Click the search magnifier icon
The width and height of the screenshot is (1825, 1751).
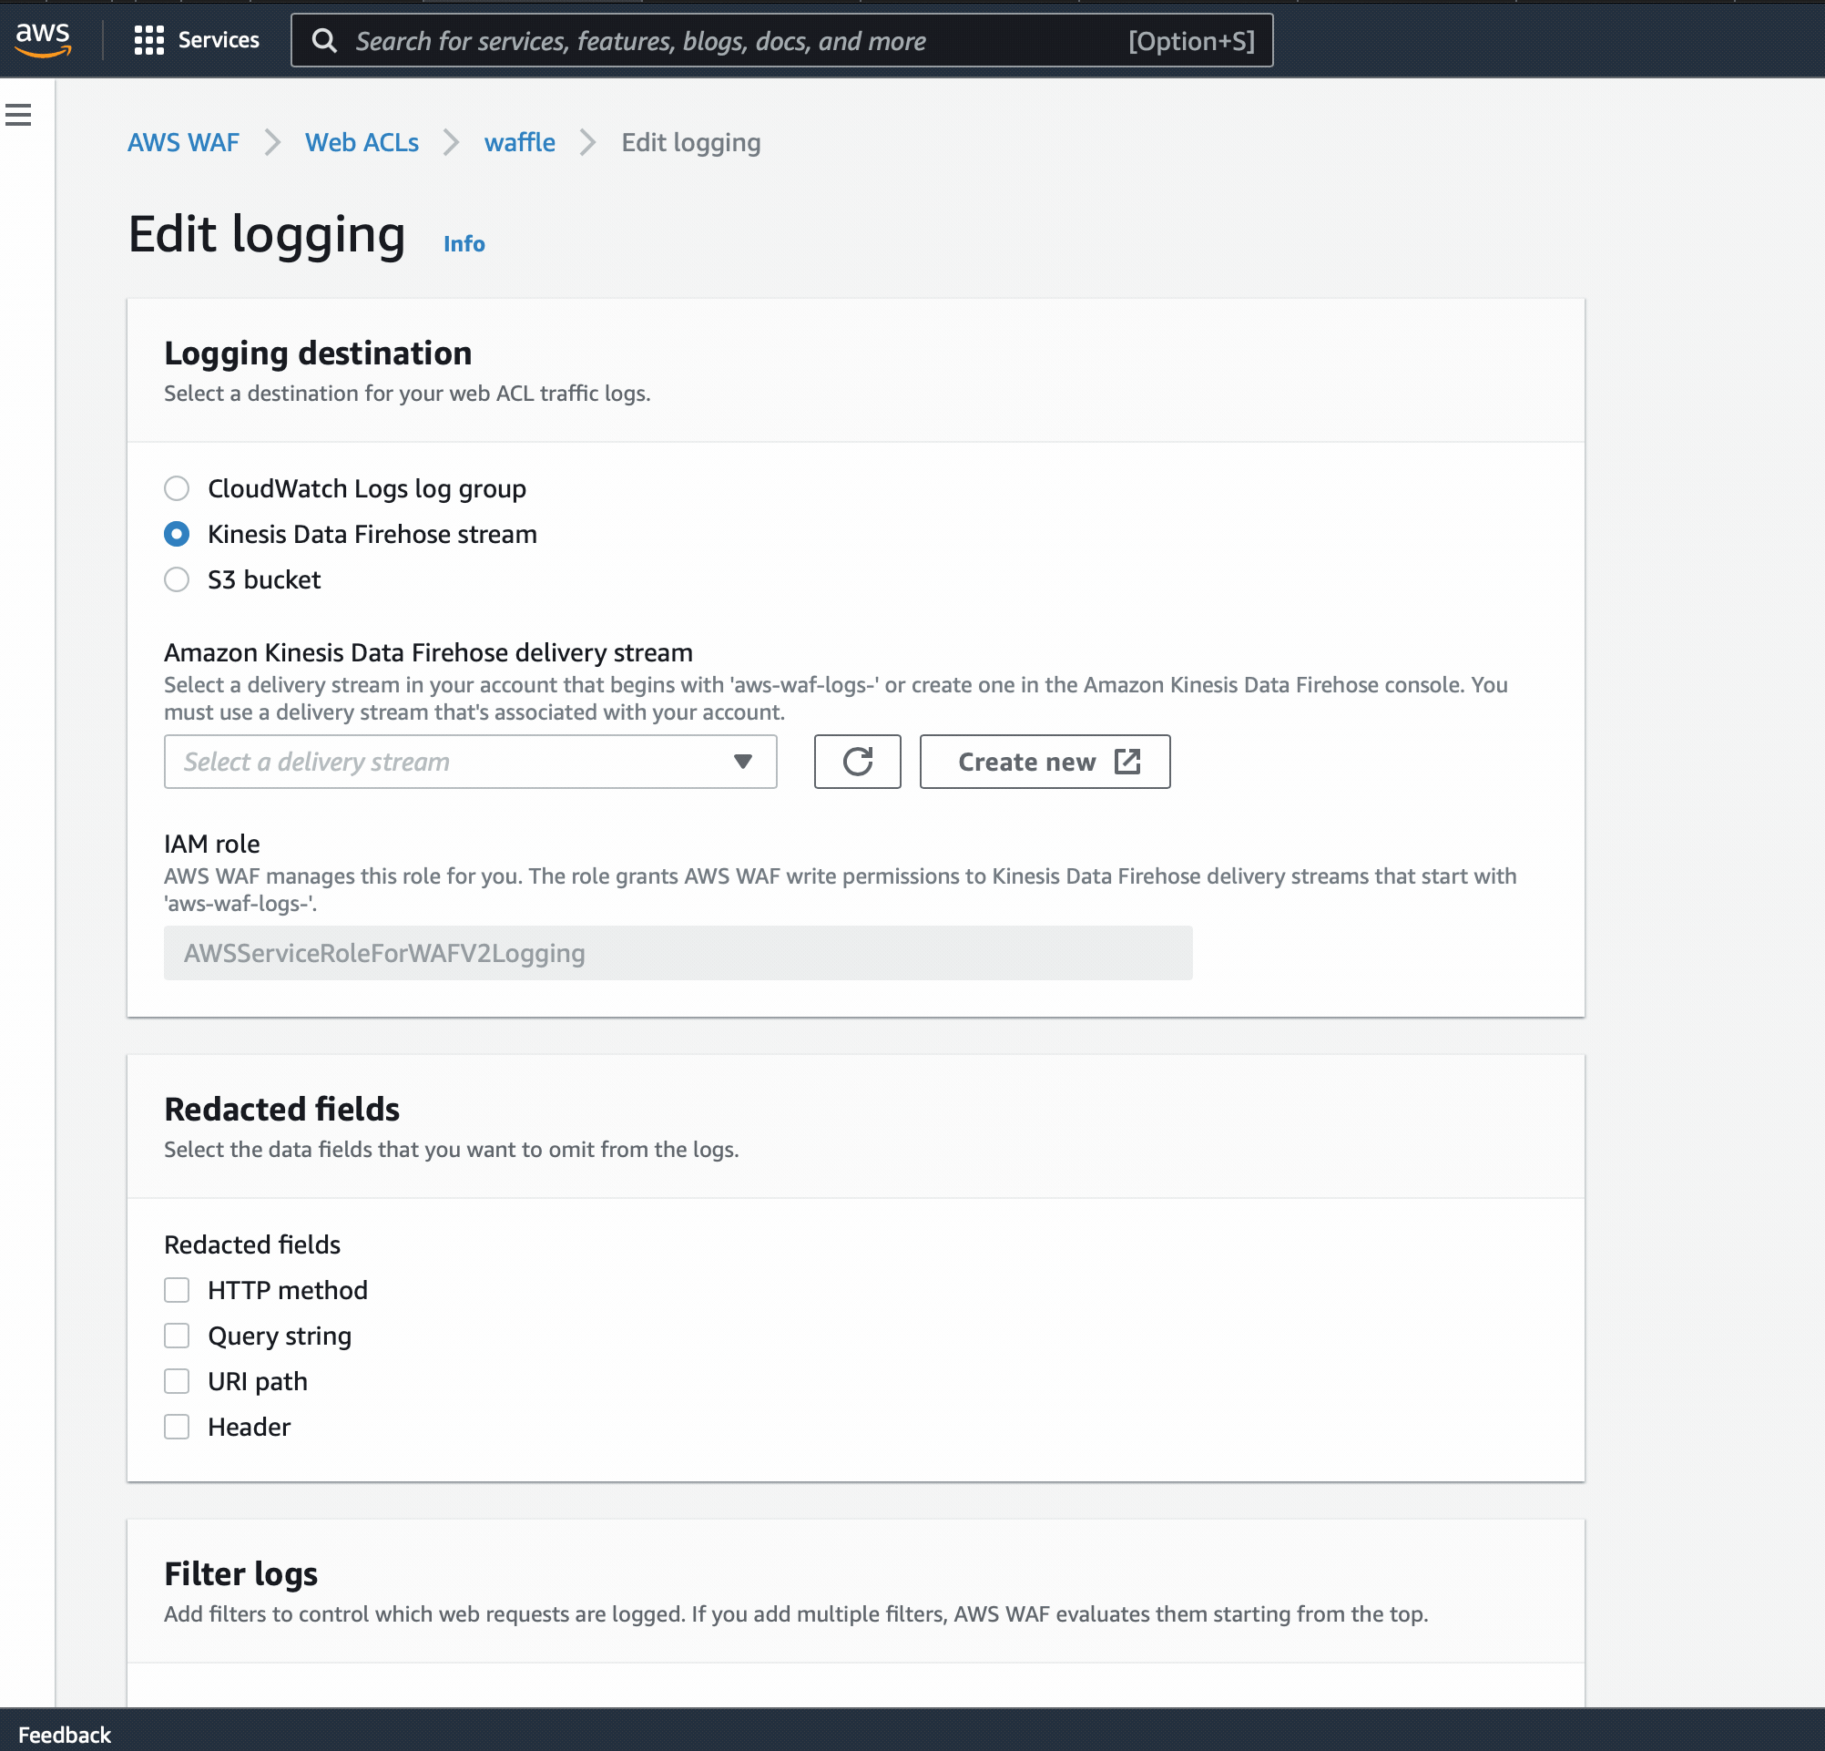(324, 41)
